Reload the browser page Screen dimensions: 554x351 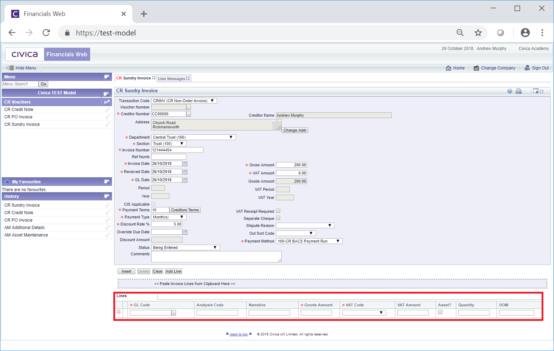(x=46, y=33)
